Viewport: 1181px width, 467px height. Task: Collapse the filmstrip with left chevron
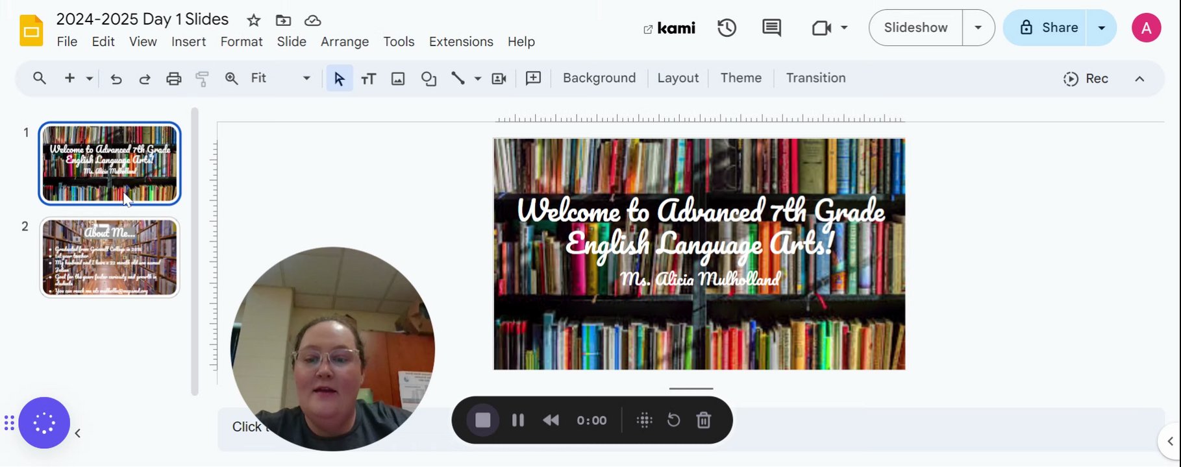(78, 433)
